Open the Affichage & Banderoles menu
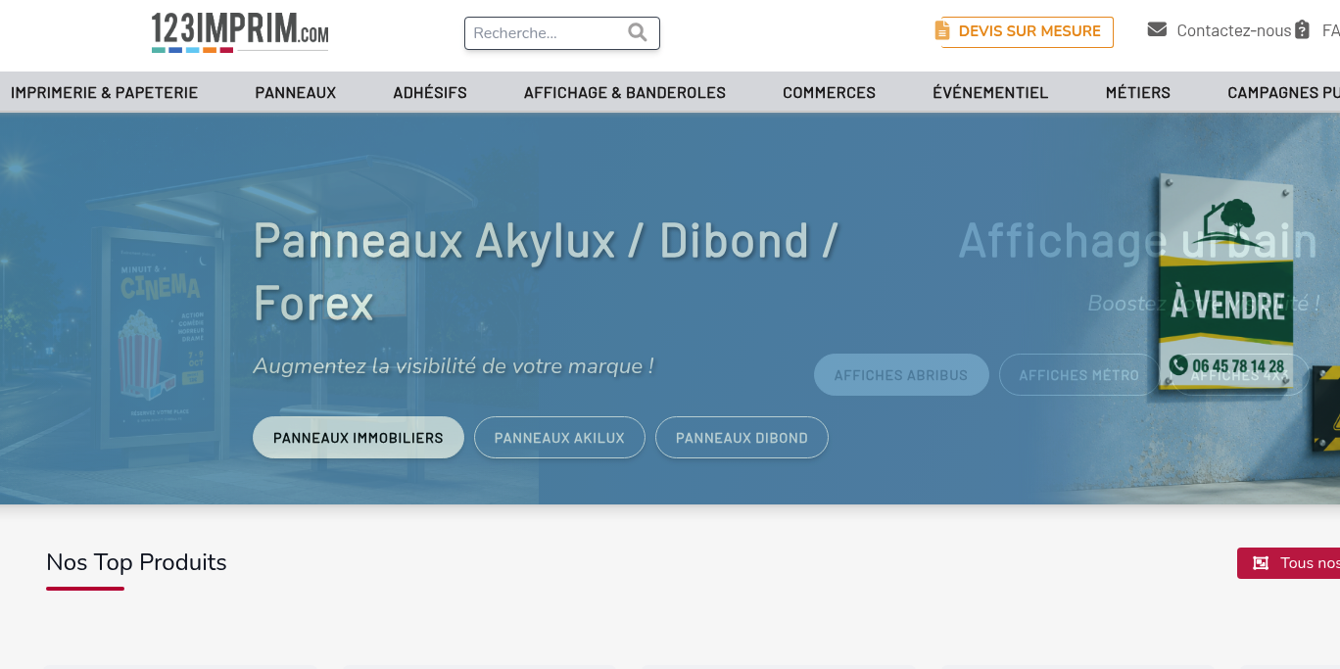Screen dimensions: 1340x669 coord(625,93)
